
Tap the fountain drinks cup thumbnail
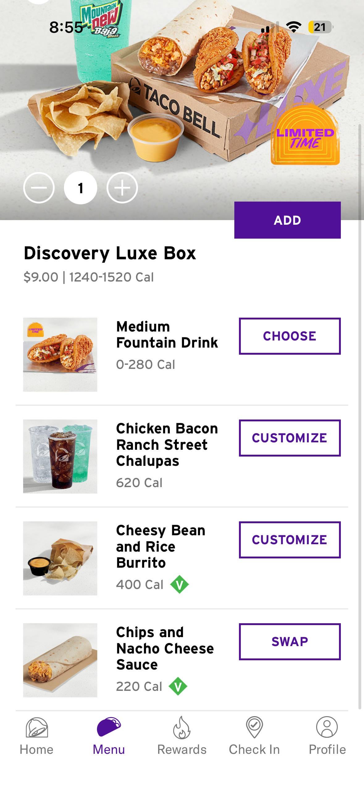tap(60, 456)
